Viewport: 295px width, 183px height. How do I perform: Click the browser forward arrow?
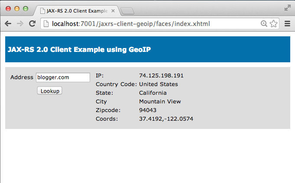pos(20,24)
